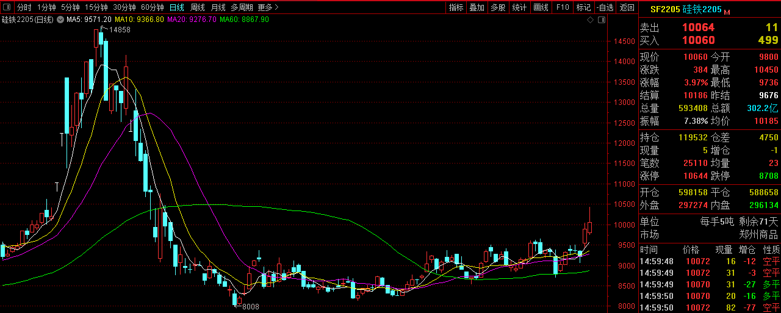Select the 周线 weekly chart period

(197, 7)
